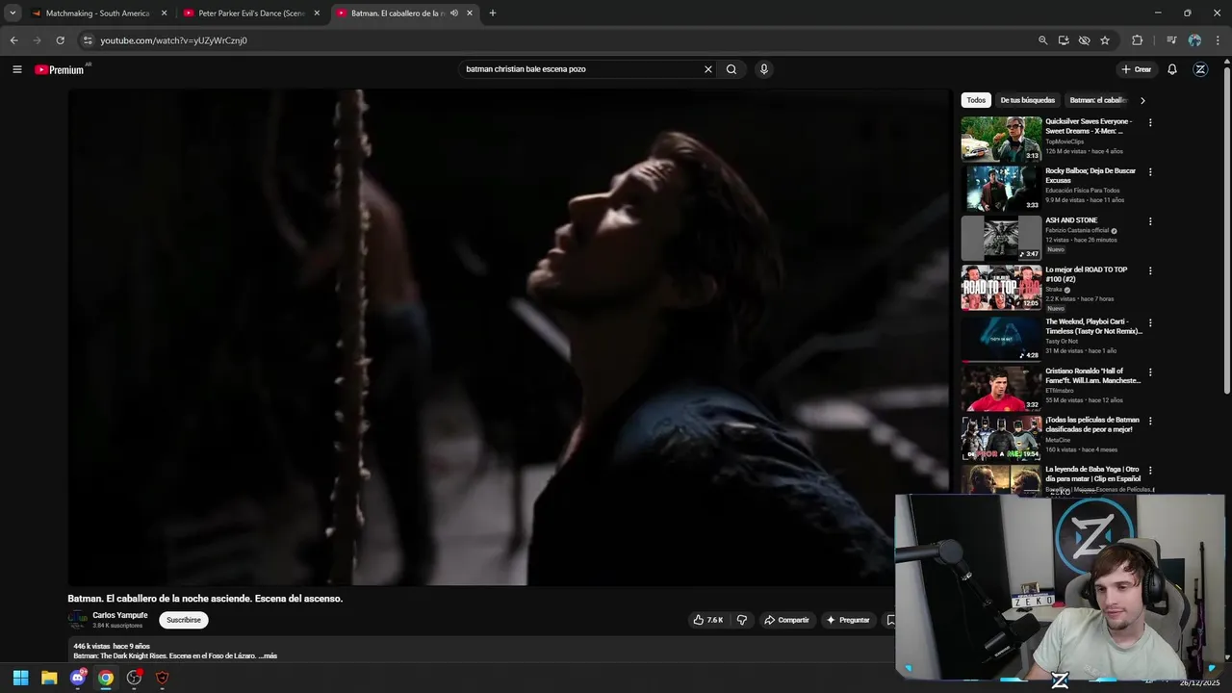Go back to previous page
The image size is (1232, 693).
[x=13, y=40]
